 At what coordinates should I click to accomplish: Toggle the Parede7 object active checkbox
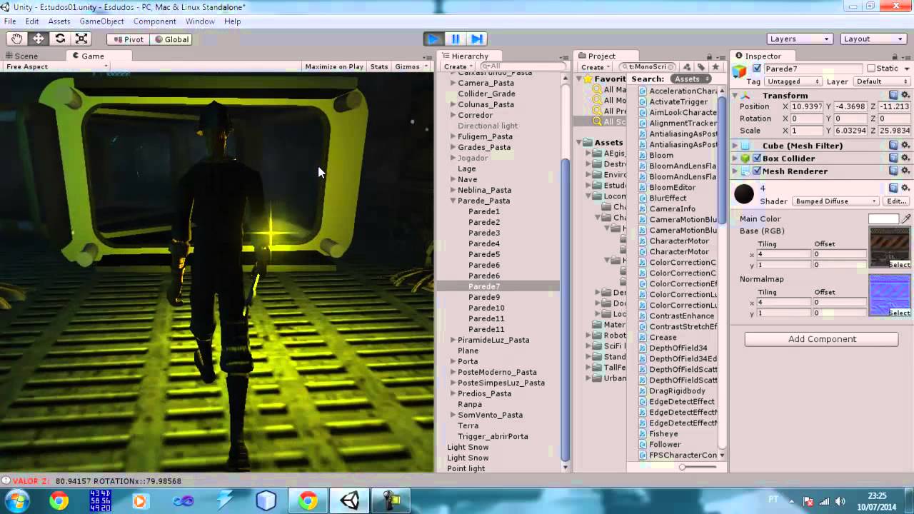757,69
